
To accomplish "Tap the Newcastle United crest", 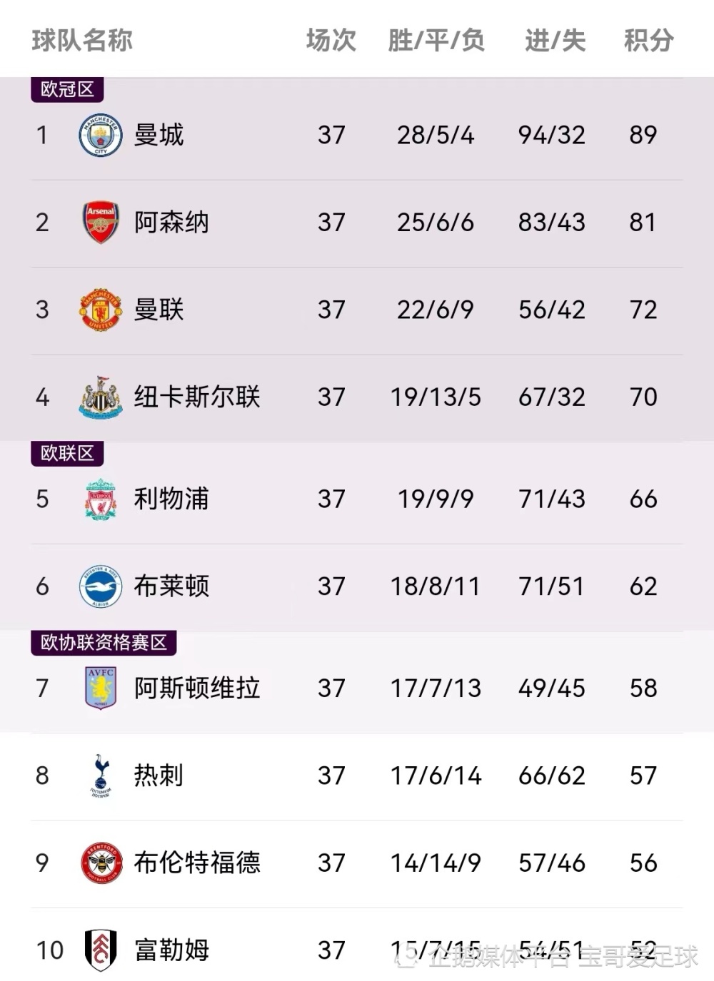I will tap(101, 397).
